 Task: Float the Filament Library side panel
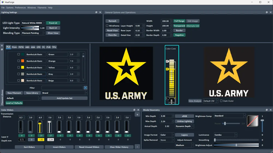[x=2, y=50]
